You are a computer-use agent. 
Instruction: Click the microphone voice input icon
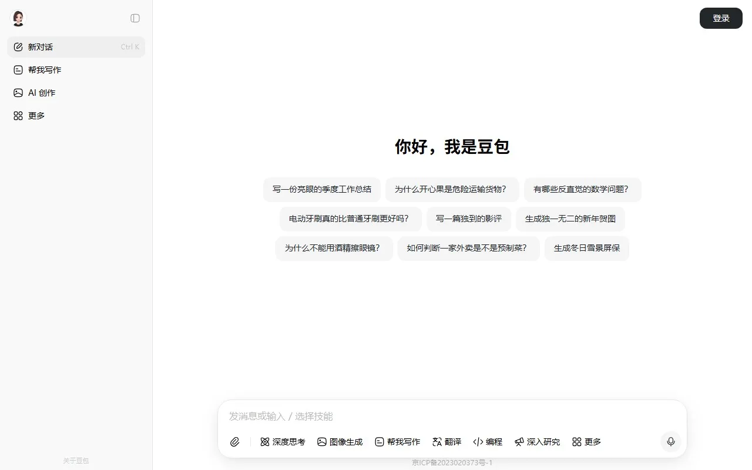pos(670,442)
